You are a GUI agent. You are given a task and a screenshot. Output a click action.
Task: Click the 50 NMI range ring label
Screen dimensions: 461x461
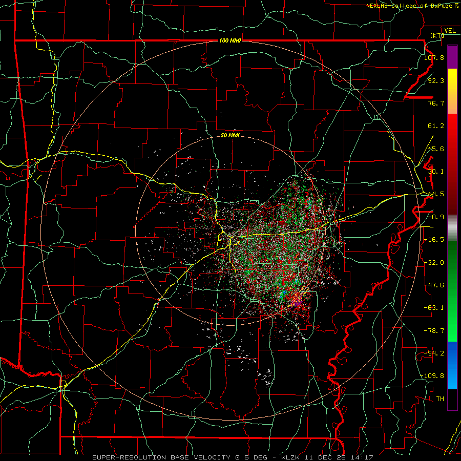click(x=230, y=136)
